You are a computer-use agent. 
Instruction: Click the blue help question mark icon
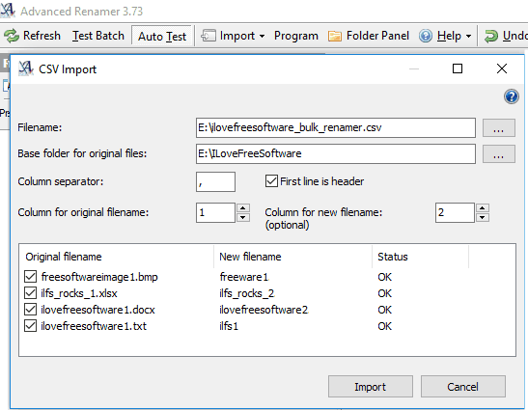coord(512,96)
